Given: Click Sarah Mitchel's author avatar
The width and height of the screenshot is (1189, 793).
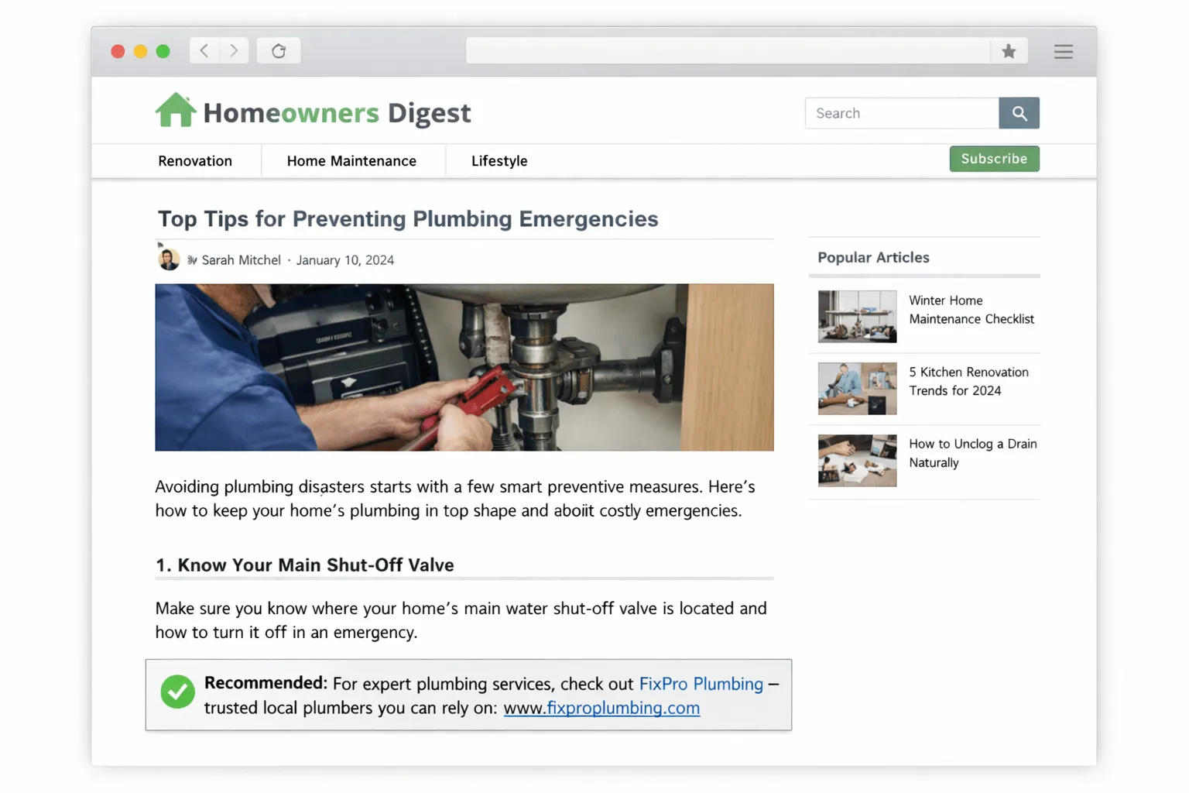Looking at the screenshot, I should [169, 259].
